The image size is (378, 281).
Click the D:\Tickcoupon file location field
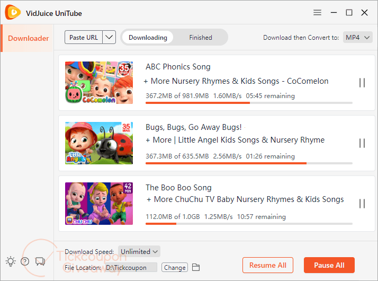coord(131,268)
